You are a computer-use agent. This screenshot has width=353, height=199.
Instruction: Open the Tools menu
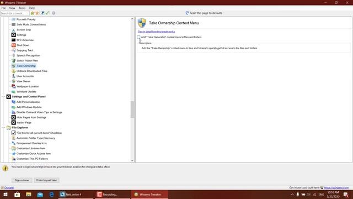22,8
